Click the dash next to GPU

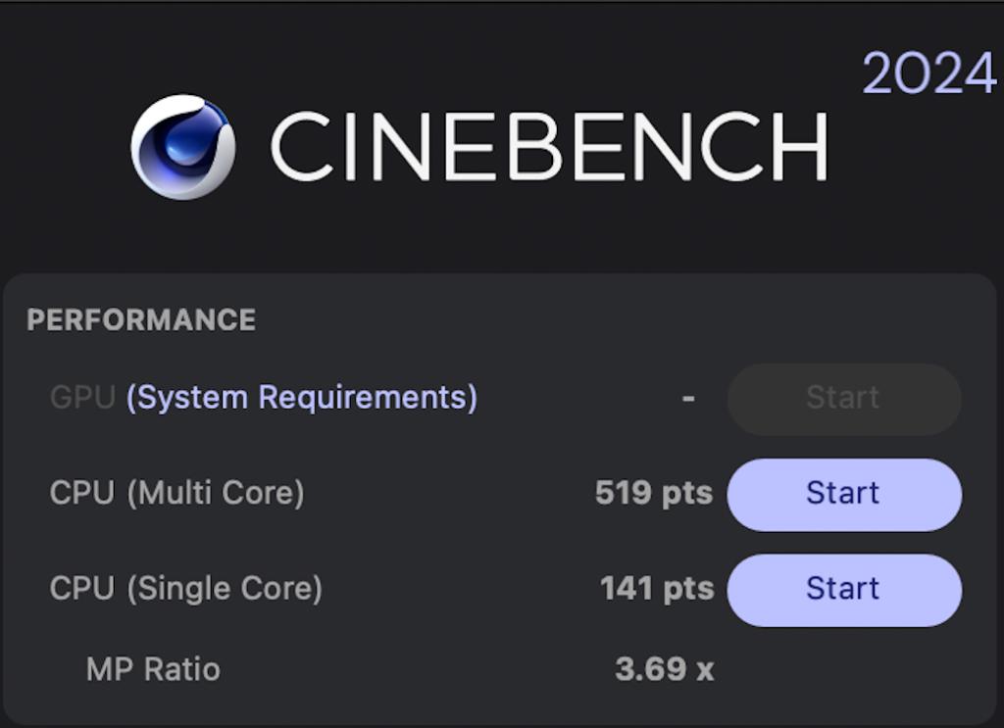pyautogui.click(x=687, y=397)
